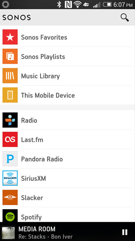This screenshot has height=241, width=135.
Task: Tap the Pandora P logo
Action: 10,159
